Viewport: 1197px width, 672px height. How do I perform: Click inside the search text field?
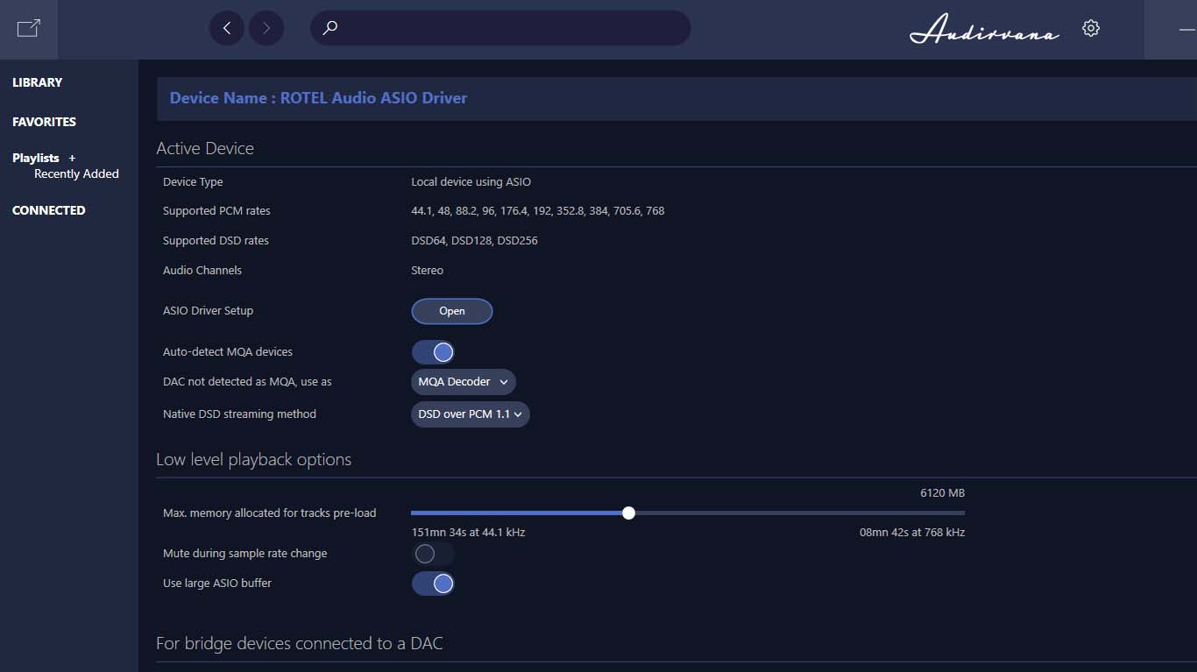tap(508, 28)
